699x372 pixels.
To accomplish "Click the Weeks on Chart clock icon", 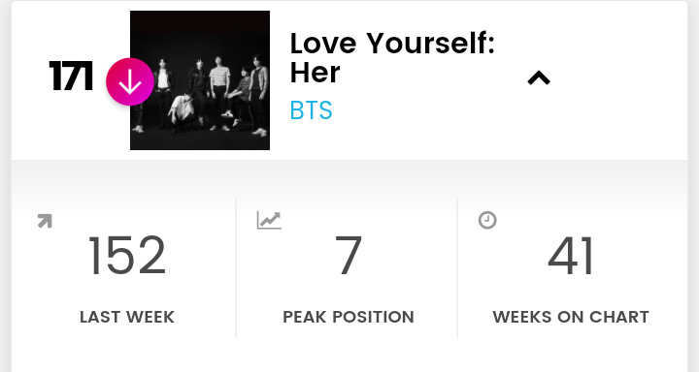I will [x=487, y=220].
